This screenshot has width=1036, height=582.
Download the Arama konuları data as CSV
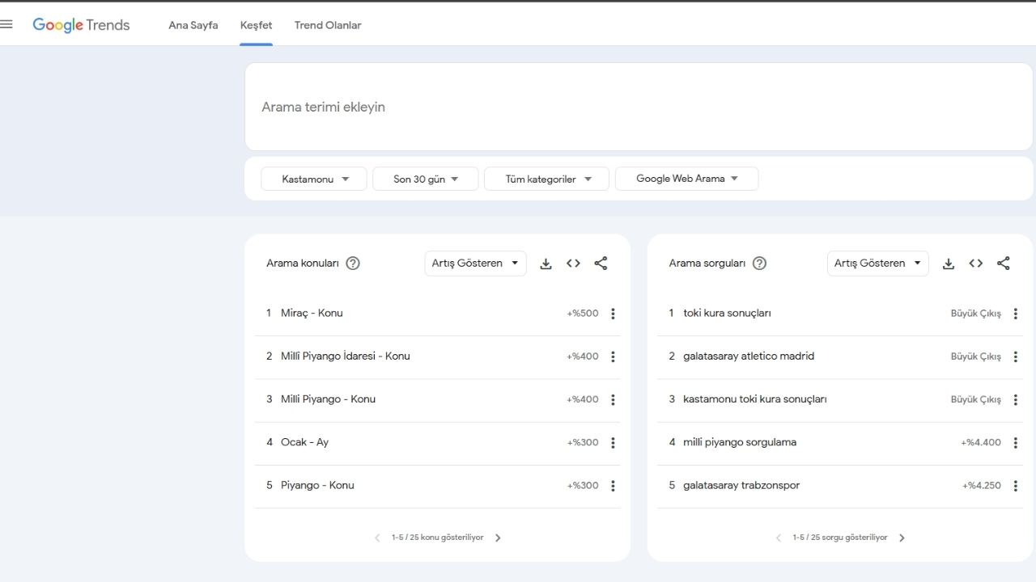[546, 264]
